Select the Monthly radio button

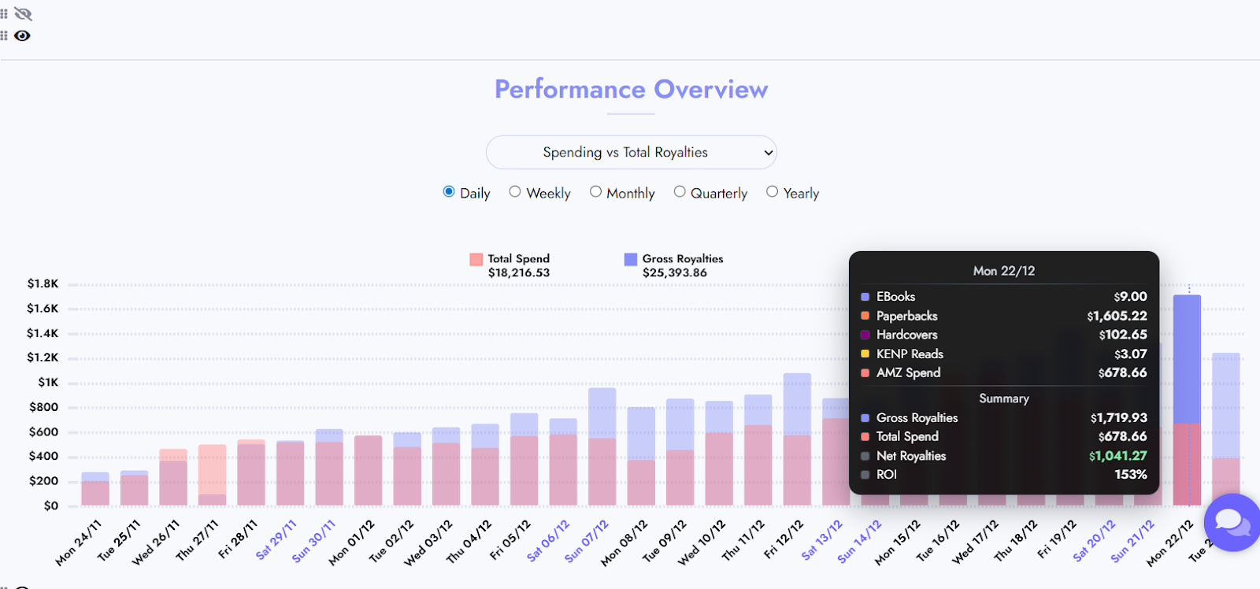596,191
